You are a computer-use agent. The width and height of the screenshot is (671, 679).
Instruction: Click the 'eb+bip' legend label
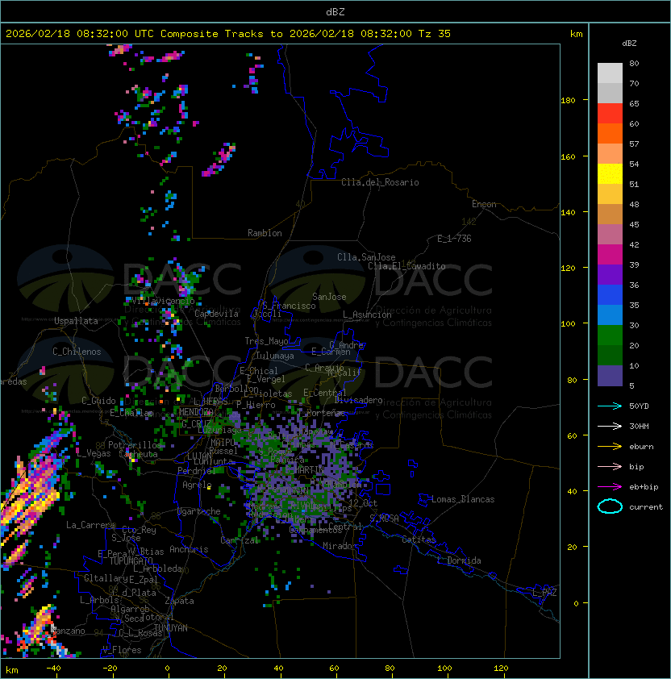[x=644, y=487]
